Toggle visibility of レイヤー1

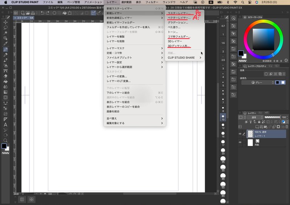(240, 134)
